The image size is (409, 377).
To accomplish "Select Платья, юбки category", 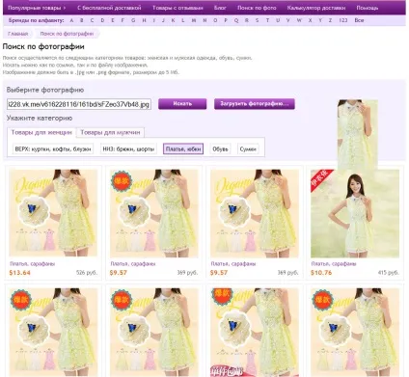I will [183, 149].
